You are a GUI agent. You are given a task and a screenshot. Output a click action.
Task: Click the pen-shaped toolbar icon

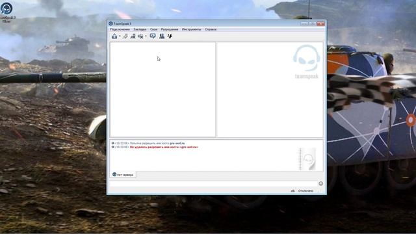(170, 36)
